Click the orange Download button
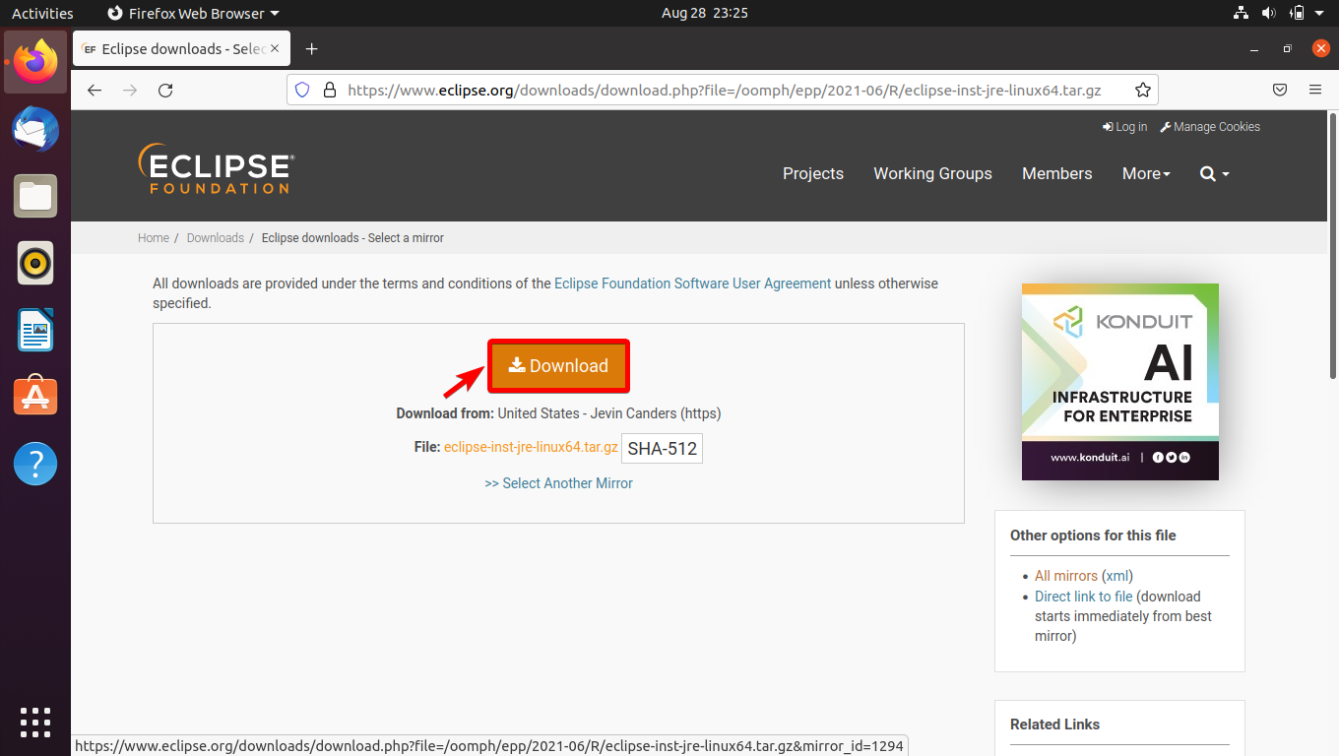The width and height of the screenshot is (1339, 756). click(x=557, y=365)
